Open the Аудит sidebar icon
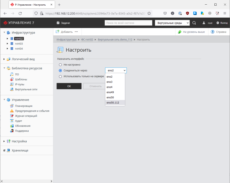230x183 pixels. pos(11,121)
